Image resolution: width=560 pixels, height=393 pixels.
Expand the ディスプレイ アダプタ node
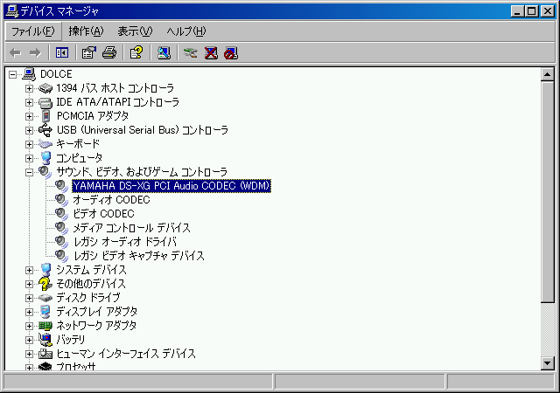29,312
